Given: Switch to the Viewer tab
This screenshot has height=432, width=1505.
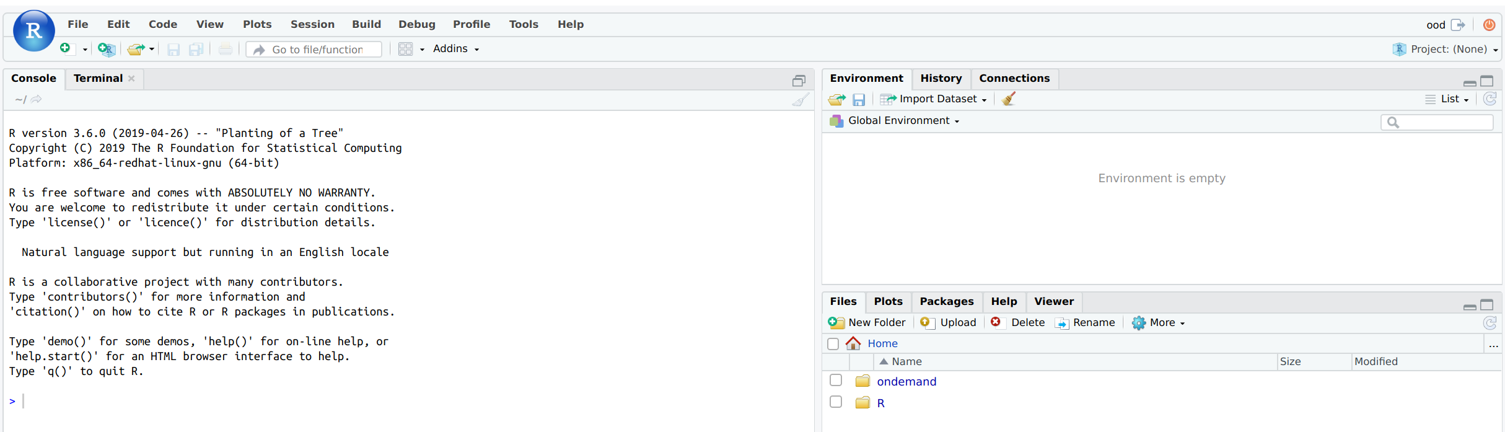Looking at the screenshot, I should click(1053, 301).
